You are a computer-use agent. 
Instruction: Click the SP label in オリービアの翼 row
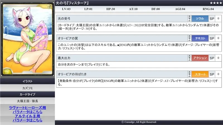212,38
